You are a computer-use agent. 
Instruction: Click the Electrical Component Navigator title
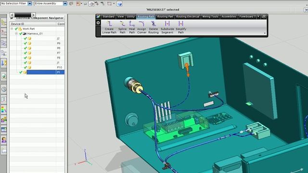click(40, 18)
